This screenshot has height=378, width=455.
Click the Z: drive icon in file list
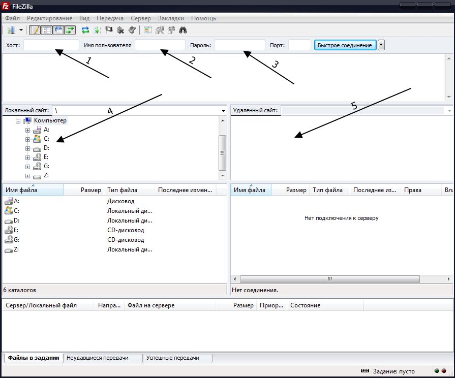9,250
